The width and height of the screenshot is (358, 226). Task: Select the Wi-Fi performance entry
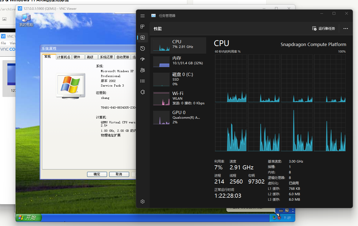178,99
